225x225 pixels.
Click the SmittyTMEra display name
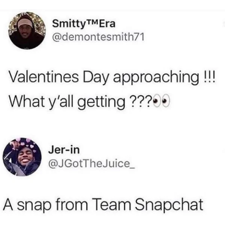point(84,24)
